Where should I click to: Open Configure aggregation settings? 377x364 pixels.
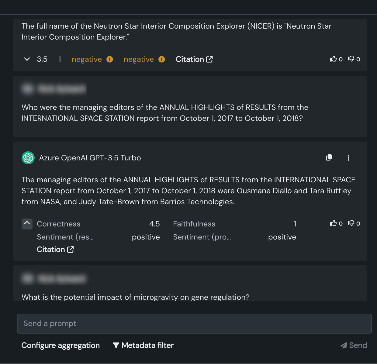coord(61,345)
